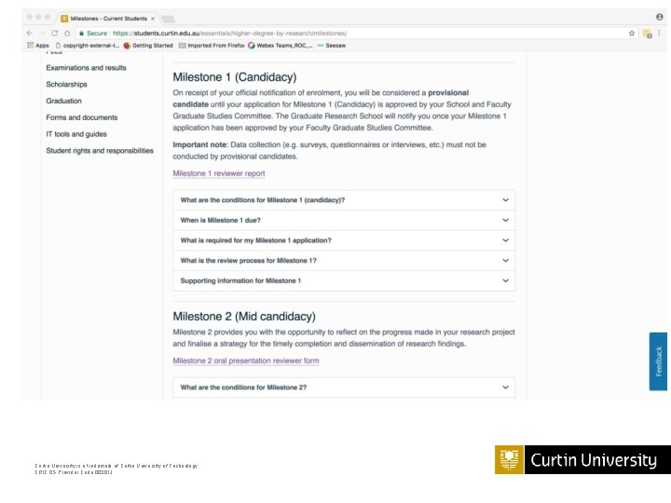Expand What is required for my Milestone 1 application
Screen dimensions: 671x503
(344, 240)
